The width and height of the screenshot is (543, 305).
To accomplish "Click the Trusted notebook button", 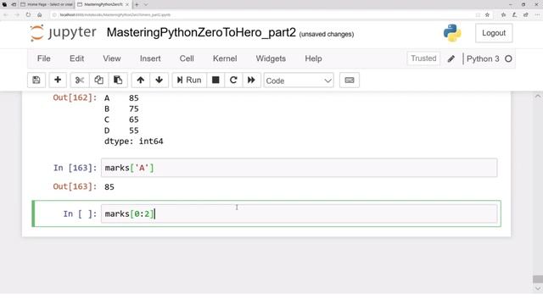I will (423, 58).
